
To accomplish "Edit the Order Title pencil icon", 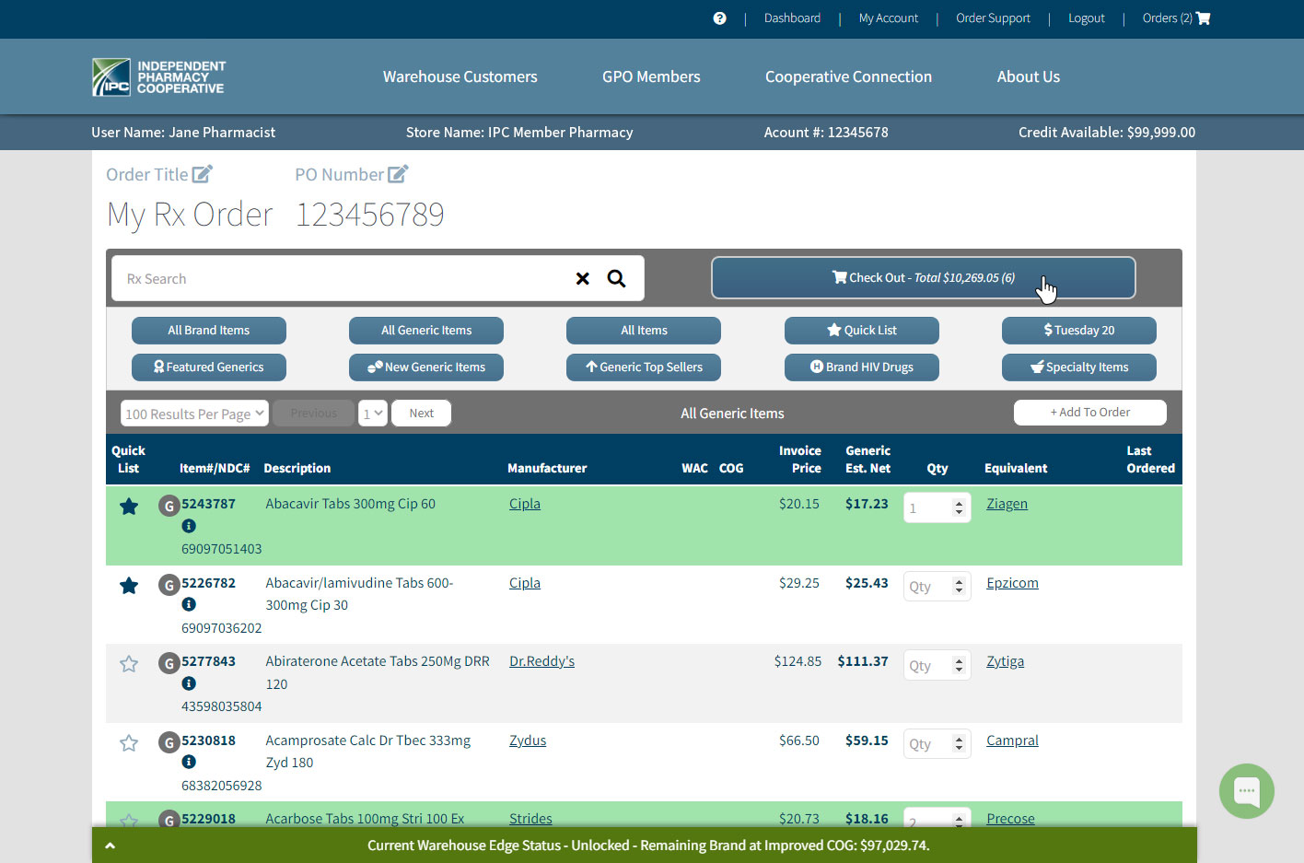I will click(203, 174).
